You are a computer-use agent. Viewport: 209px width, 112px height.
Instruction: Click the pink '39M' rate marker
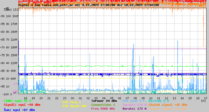click(15, 84)
